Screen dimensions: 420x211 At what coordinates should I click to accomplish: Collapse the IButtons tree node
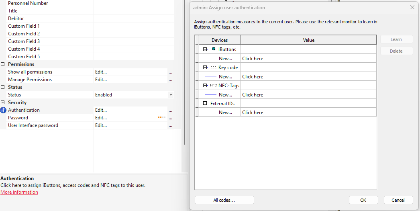point(205,49)
